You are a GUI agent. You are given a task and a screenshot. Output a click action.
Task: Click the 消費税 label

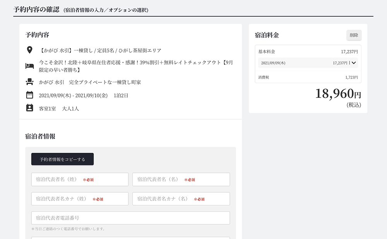pyautogui.click(x=264, y=77)
